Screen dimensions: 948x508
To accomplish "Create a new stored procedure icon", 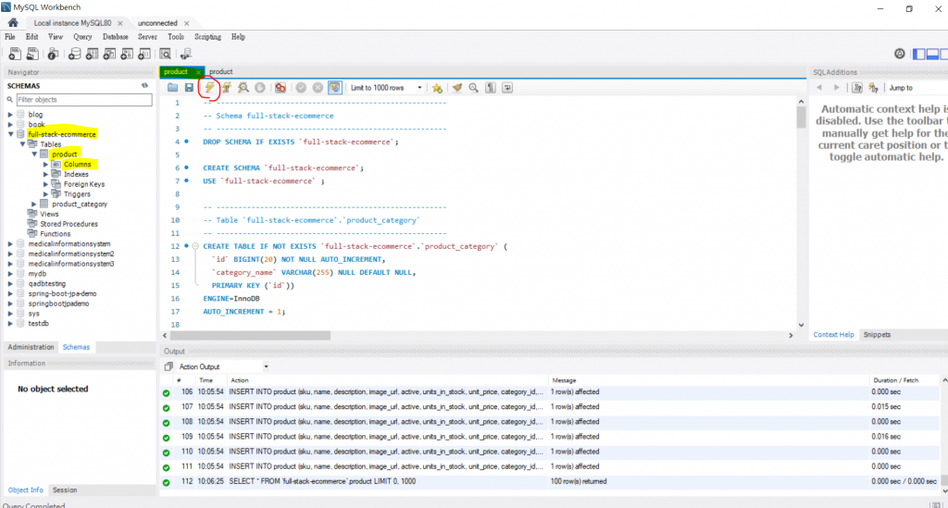I will [127, 54].
